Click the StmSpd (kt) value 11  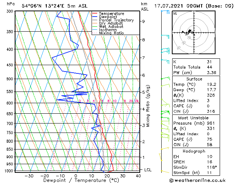[209, 173]
